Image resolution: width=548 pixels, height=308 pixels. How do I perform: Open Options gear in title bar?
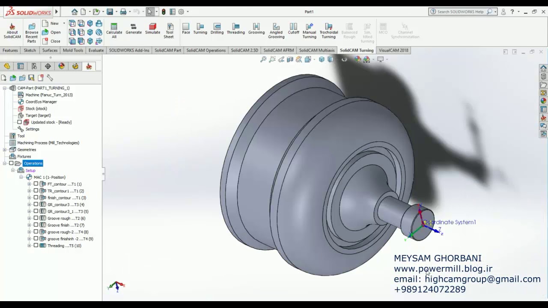click(181, 12)
